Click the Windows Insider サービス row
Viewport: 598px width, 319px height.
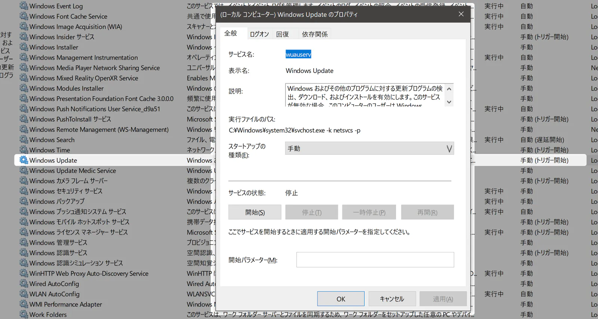click(x=62, y=37)
